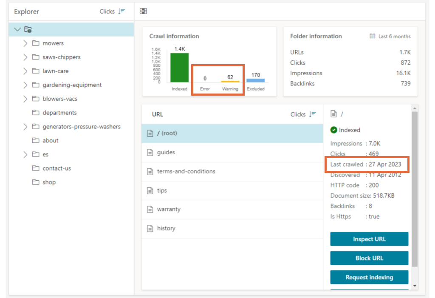Viewport: 435px width, 298px height.
Task: Click the page icon for tips
Action: pyautogui.click(x=150, y=190)
